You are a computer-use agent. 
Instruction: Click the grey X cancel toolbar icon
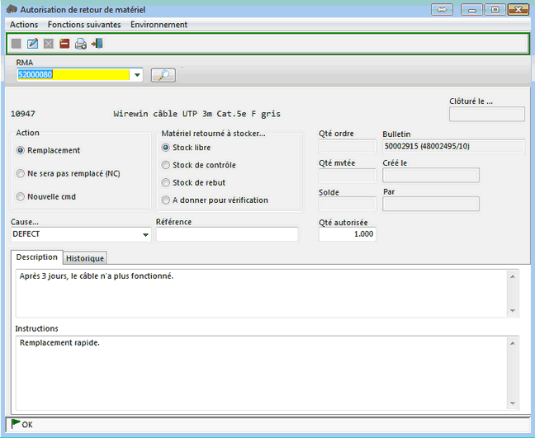point(49,44)
